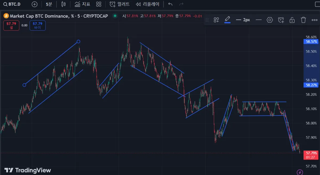The image size is (320, 175).
Task: Select the upper anchor point of trend channel
Action: pyautogui.click(x=78, y=41)
